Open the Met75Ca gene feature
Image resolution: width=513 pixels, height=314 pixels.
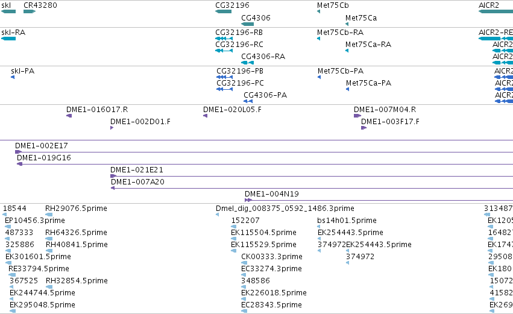pyautogui.click(x=347, y=24)
